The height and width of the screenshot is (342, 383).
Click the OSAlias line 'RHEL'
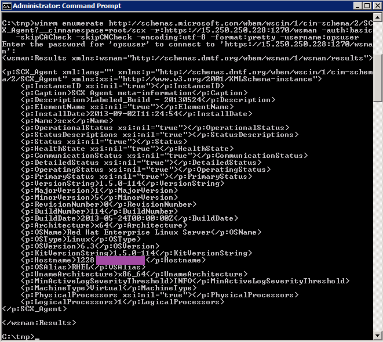tap(83, 267)
